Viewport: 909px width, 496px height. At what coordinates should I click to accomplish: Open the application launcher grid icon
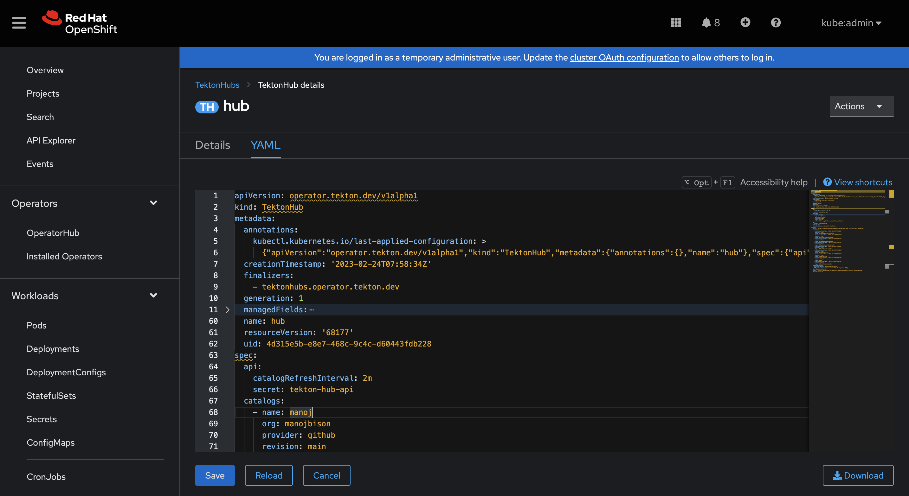point(675,22)
